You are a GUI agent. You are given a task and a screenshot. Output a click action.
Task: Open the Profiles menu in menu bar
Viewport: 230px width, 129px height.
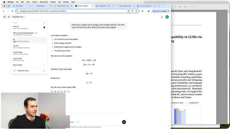point(53,2)
